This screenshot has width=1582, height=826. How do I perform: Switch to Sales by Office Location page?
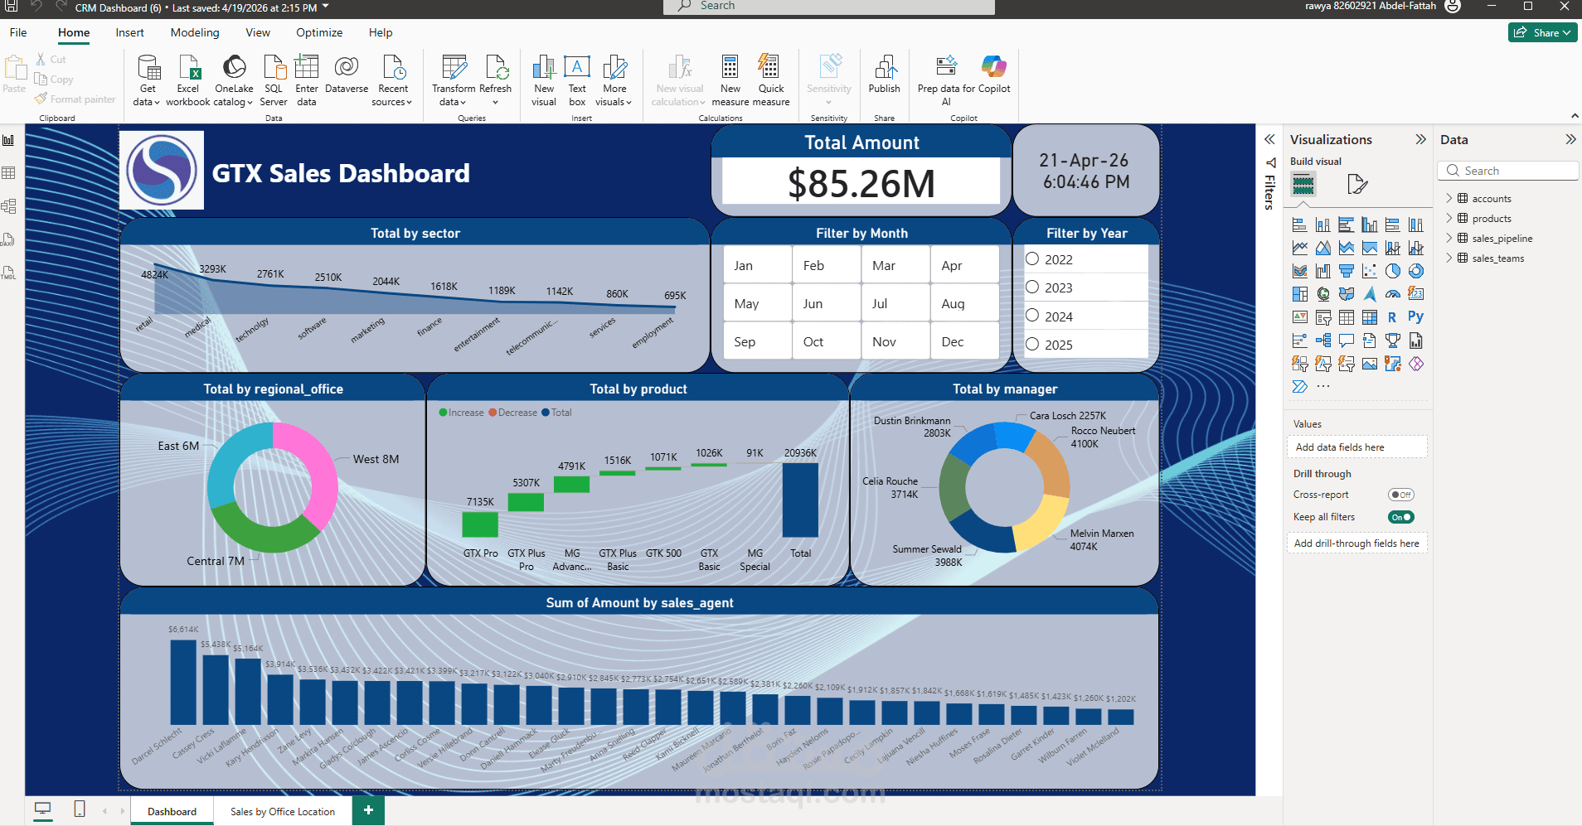283,811
